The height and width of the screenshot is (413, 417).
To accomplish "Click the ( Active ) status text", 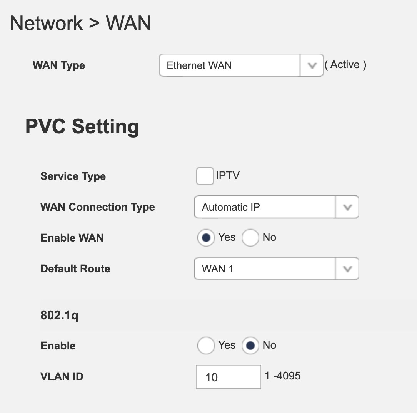I will click(x=345, y=65).
